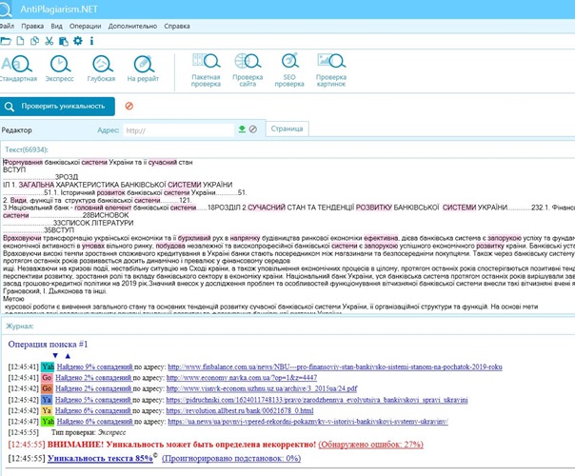Click the down arrow in journal
Viewport: 575px width, 476px height.
click(x=55, y=355)
